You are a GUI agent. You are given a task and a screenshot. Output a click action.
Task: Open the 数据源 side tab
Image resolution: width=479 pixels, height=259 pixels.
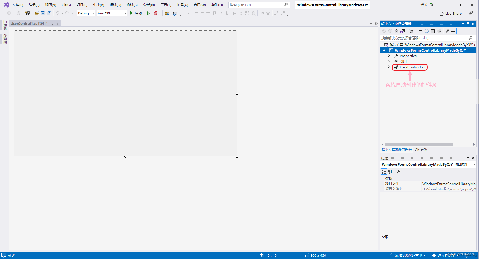pos(5,39)
